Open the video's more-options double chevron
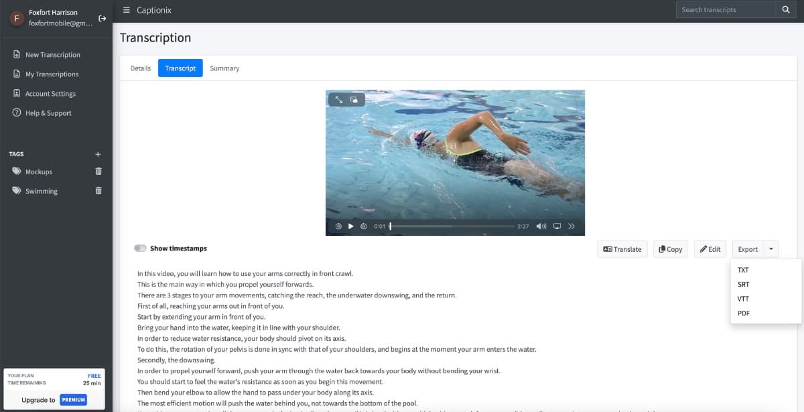This screenshot has width=804, height=412. coord(572,226)
